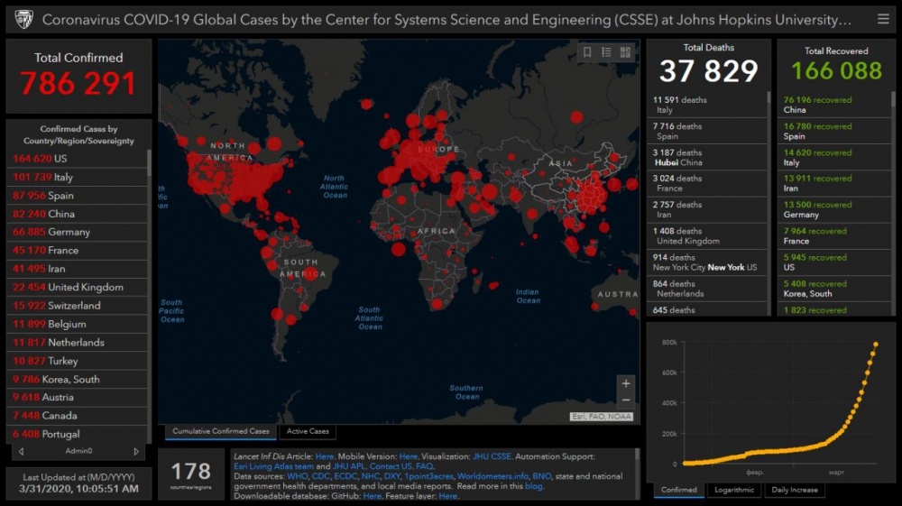The image size is (902, 506).
Task: Select Korea, South row with 9 786 cases
Action: tap(77, 380)
